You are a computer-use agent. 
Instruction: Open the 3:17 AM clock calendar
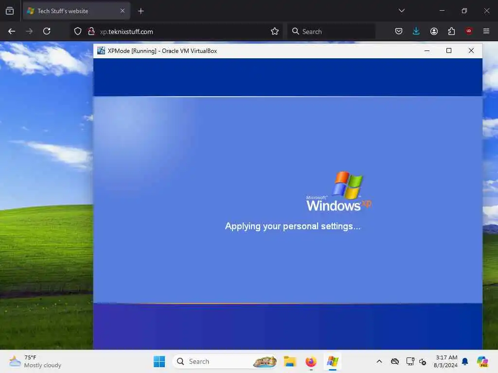pos(446,361)
